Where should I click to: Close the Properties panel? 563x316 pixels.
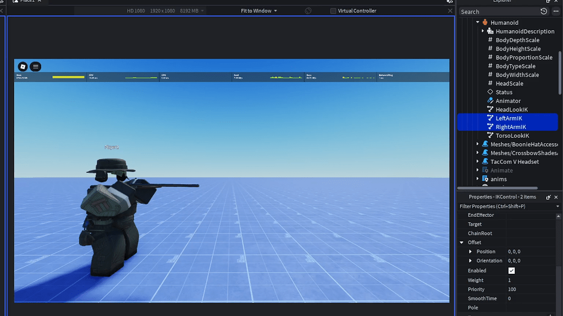[556, 197]
